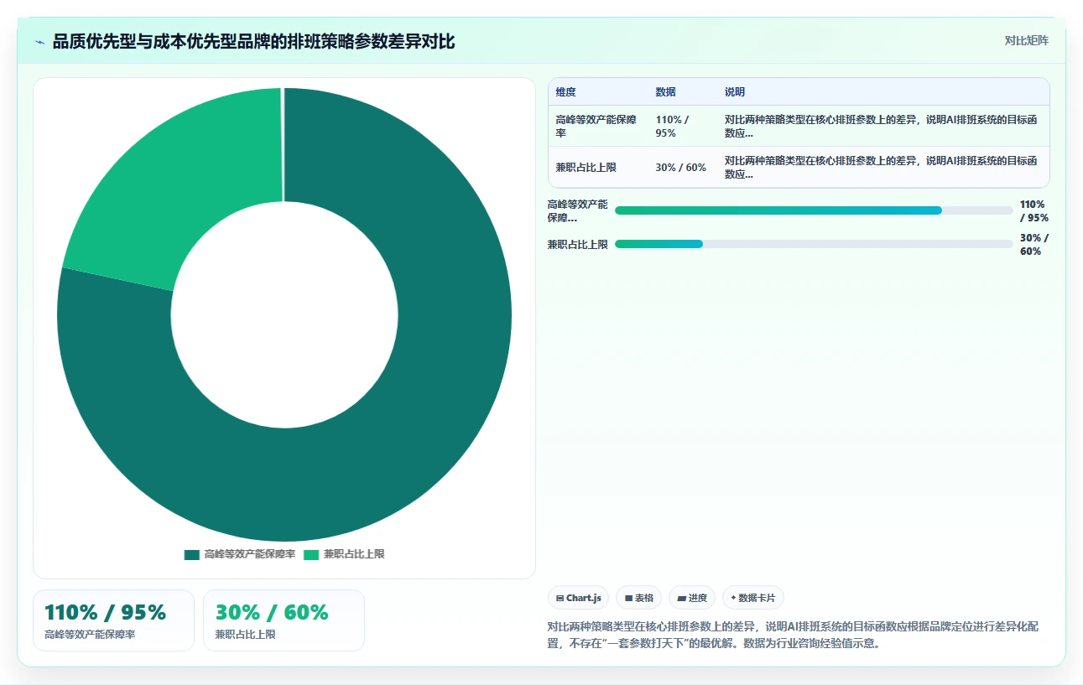Click the 维度 column header
This screenshot has height=685, width=1083.
coord(566,92)
